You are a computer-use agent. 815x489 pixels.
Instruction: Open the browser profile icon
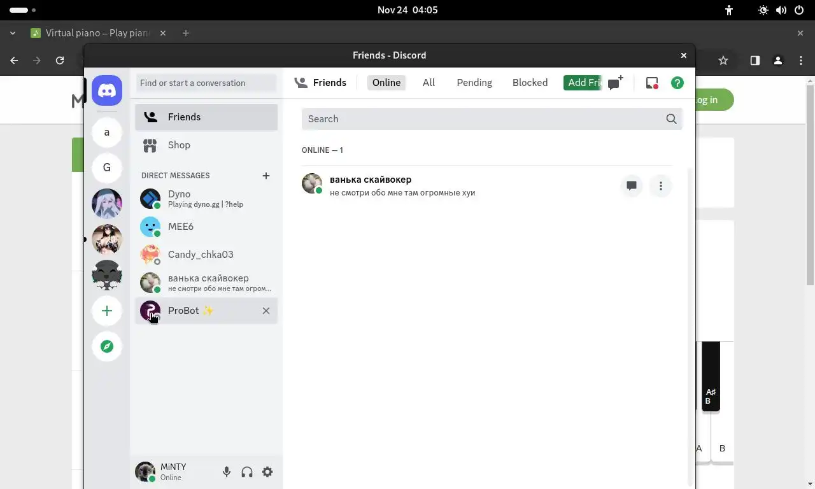tap(777, 60)
